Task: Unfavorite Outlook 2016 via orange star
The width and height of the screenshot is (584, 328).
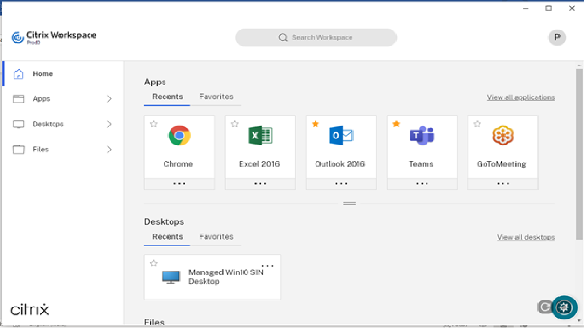Action: coord(315,124)
